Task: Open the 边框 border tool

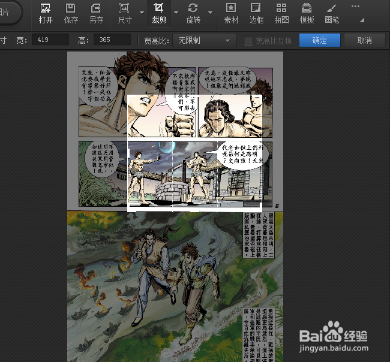Action: coord(256,14)
